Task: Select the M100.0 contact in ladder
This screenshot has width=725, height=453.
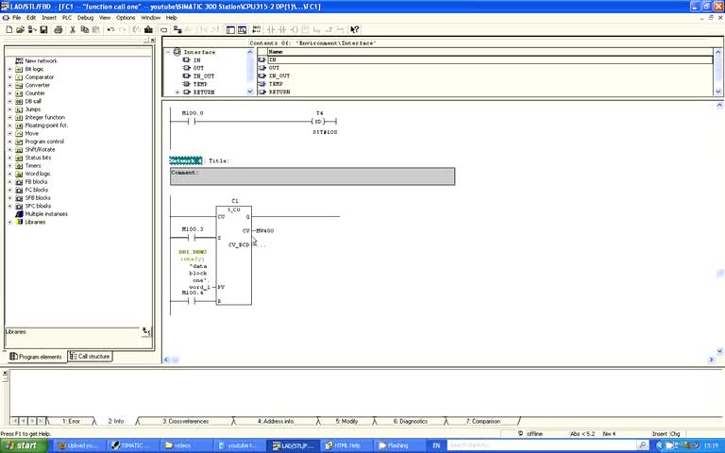Action: (192, 122)
